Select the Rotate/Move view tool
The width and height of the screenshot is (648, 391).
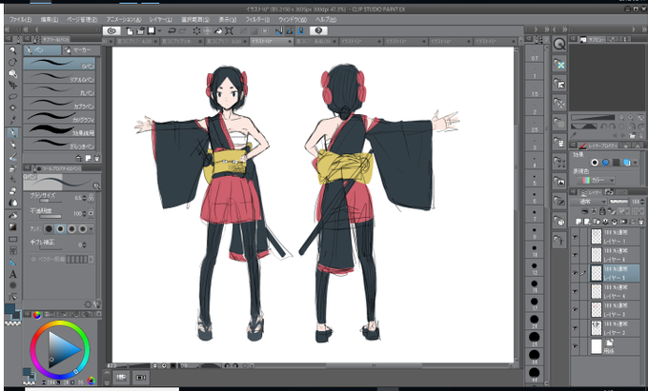(12, 62)
